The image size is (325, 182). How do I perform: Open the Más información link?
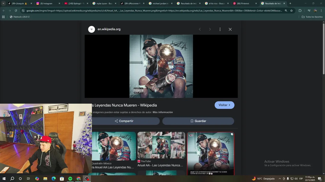click(x=162, y=112)
